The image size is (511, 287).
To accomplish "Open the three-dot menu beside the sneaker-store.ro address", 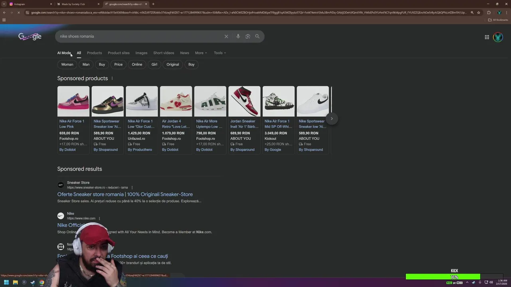I will coord(132,188).
